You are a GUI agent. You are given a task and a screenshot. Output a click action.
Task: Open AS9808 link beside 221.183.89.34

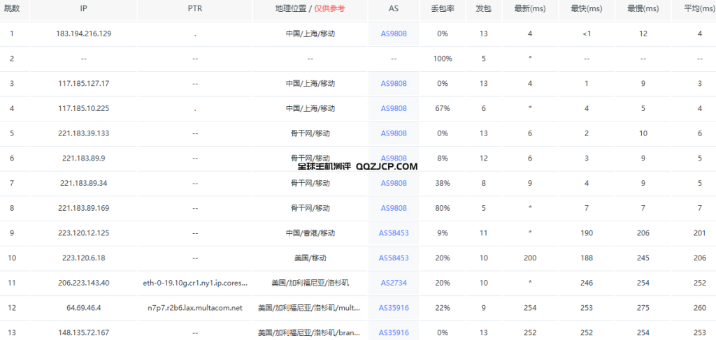tap(394, 183)
